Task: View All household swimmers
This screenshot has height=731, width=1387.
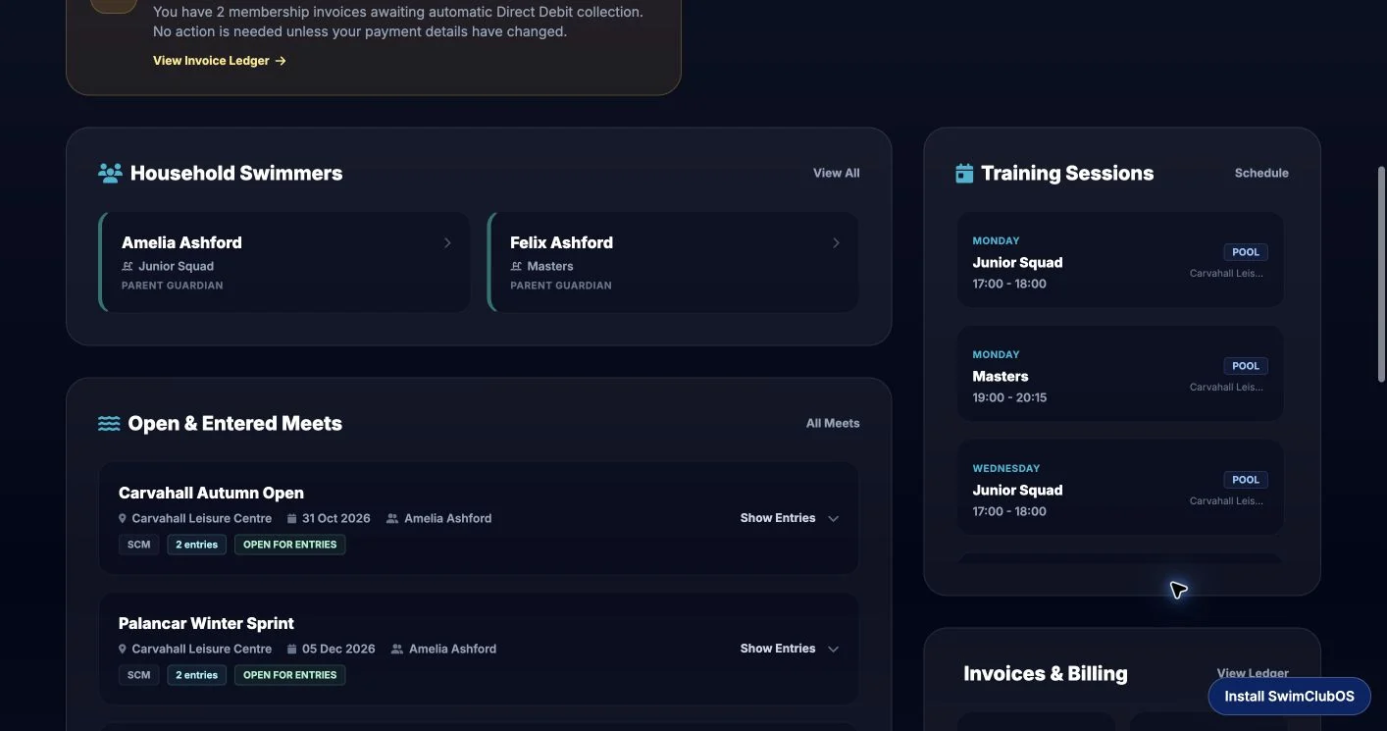Action: pyautogui.click(x=837, y=173)
